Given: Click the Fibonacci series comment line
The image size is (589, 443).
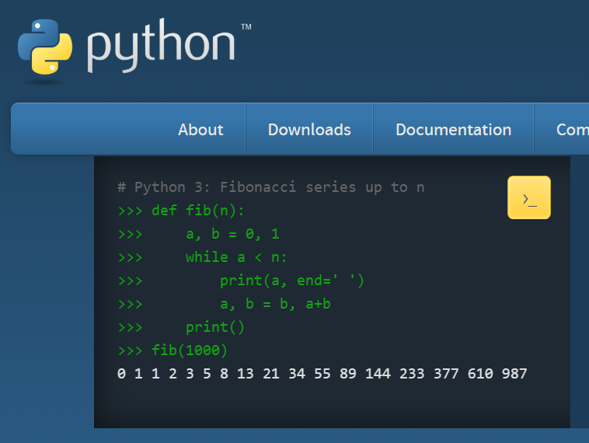Looking at the screenshot, I should pyautogui.click(x=270, y=187).
